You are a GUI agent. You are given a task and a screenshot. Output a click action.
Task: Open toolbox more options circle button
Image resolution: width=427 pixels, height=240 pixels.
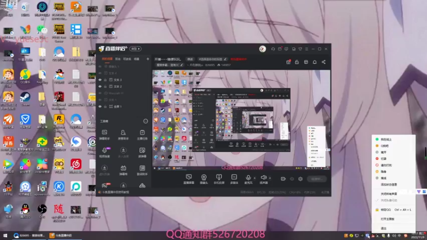(146, 121)
